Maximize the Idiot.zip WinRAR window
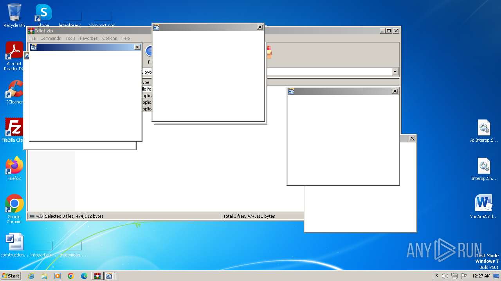Image resolution: width=501 pixels, height=281 pixels. [389, 30]
